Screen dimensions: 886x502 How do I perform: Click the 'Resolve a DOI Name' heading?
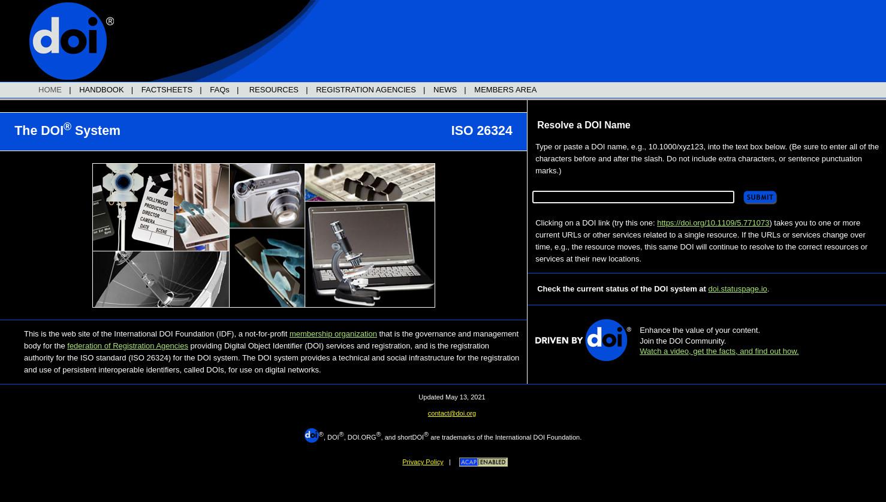[583, 125]
